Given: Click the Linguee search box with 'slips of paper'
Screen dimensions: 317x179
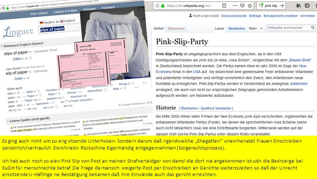Looking at the screenshot, I should (59, 29).
